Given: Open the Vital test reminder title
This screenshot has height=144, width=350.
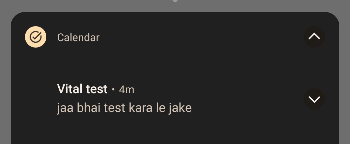Looking at the screenshot, I should pyautogui.click(x=82, y=89).
